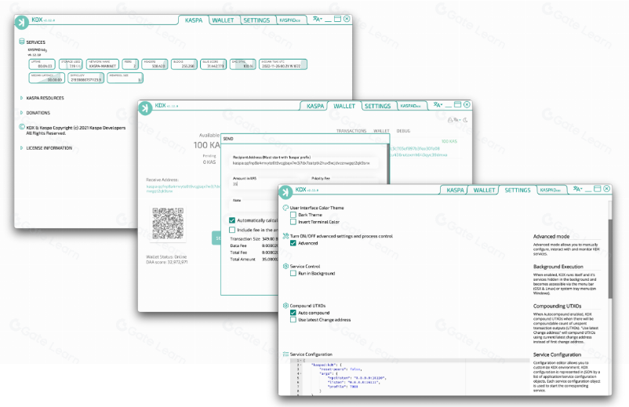This screenshot has height=407, width=629.
Task: Click the Service Control gear icon
Action: point(285,267)
